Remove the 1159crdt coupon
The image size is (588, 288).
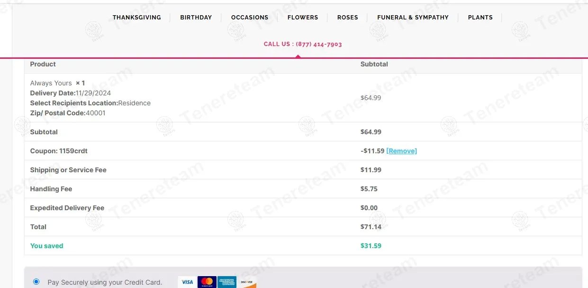[x=401, y=151]
